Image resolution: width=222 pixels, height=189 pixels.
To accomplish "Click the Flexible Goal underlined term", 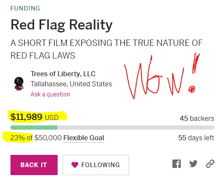I will point(84,138).
